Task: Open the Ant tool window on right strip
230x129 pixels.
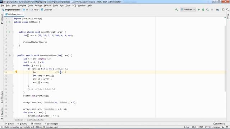Action: [x=228, y=17]
